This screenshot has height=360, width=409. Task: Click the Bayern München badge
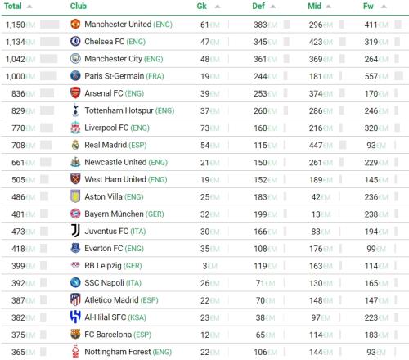point(75,214)
